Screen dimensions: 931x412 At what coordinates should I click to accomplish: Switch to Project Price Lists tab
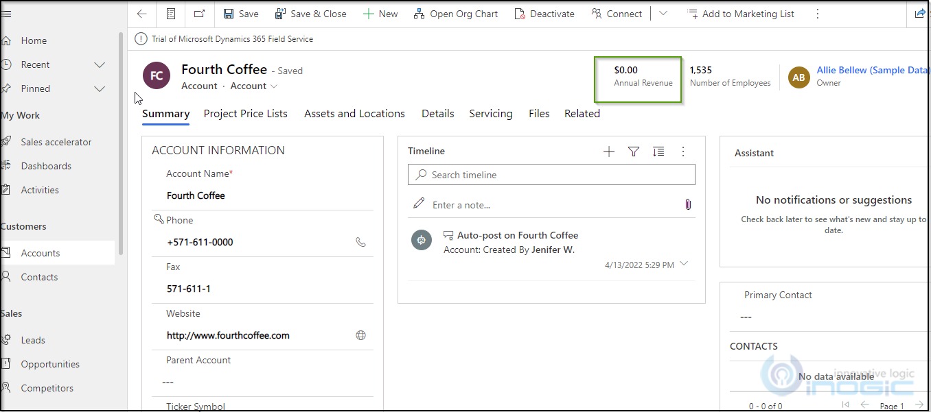pos(246,114)
